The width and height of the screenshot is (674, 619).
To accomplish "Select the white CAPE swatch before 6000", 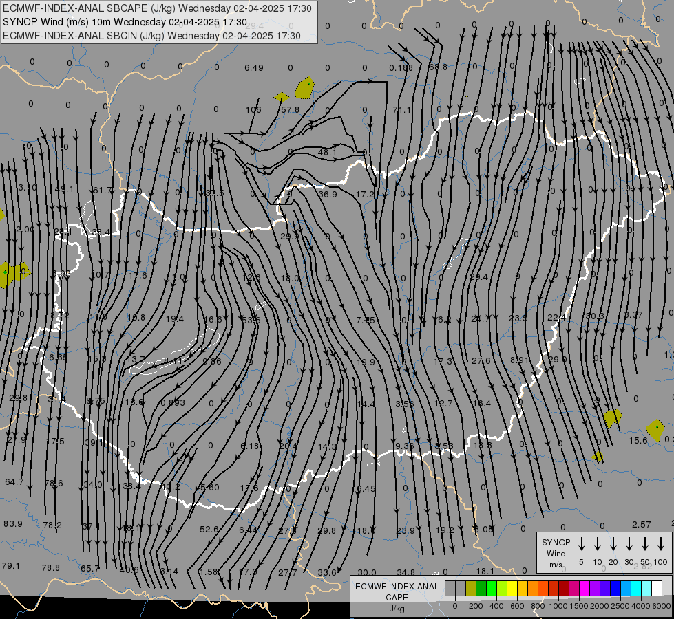I will tap(656, 589).
